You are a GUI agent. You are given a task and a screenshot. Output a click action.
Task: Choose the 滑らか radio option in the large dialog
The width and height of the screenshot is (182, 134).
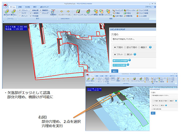tap(125, 55)
